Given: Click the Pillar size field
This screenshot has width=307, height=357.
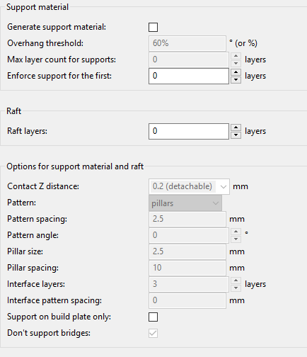Looking at the screenshot, I should click(x=187, y=251).
